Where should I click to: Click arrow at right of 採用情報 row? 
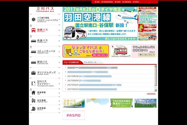click(59, 109)
